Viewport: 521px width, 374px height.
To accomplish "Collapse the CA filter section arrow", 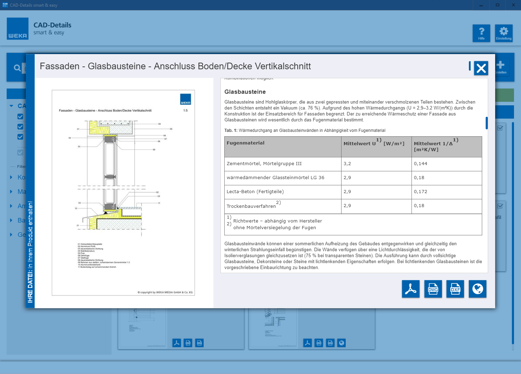I will (11, 106).
